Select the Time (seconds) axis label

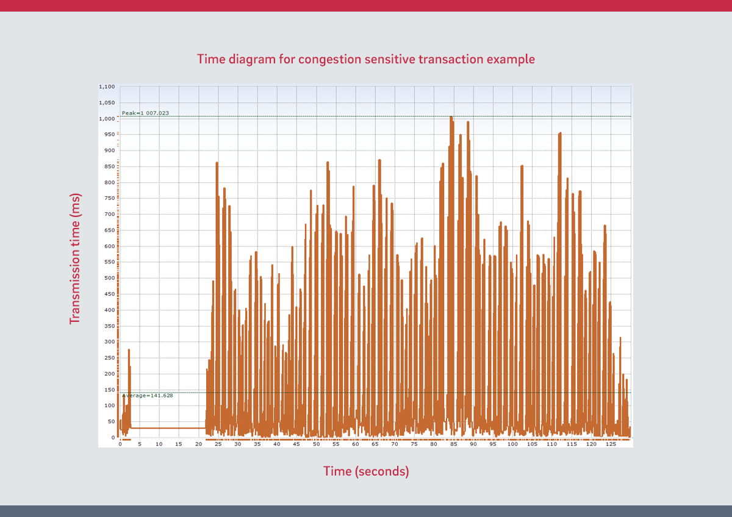pyautogui.click(x=366, y=471)
